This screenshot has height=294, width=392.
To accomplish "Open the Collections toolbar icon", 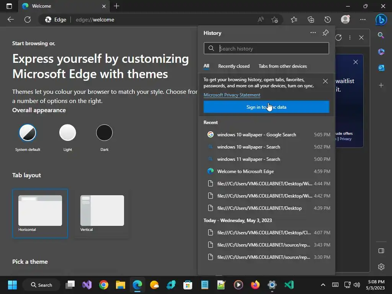I will tap(311, 20).
